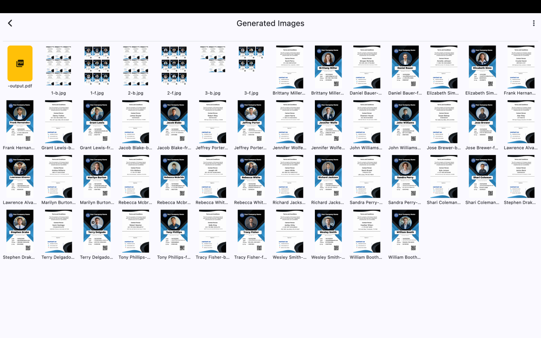The height and width of the screenshot is (338, 541).
Task: Open Sandra Perry front card with photo
Action: click(x=405, y=177)
